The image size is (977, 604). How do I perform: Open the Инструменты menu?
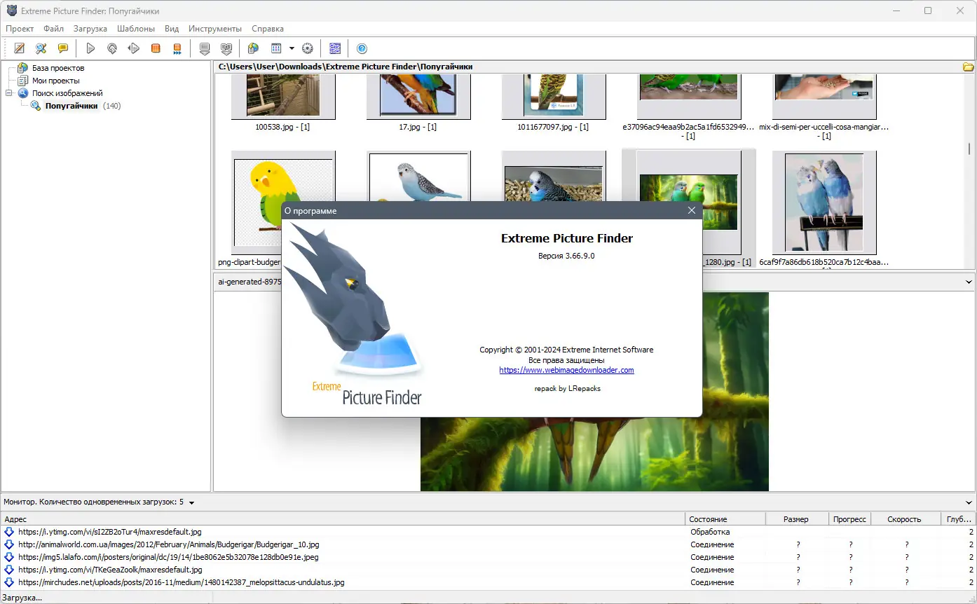click(x=215, y=29)
